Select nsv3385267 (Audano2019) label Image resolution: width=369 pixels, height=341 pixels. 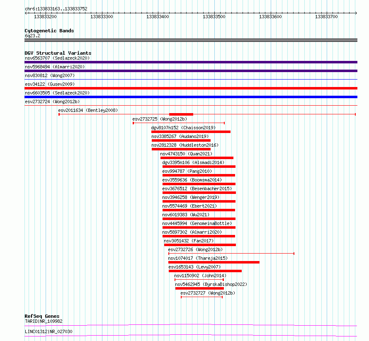(x=180, y=136)
